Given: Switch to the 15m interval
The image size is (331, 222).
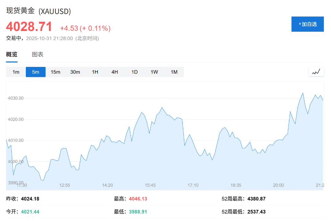Looking at the screenshot, I should [x=55, y=72].
